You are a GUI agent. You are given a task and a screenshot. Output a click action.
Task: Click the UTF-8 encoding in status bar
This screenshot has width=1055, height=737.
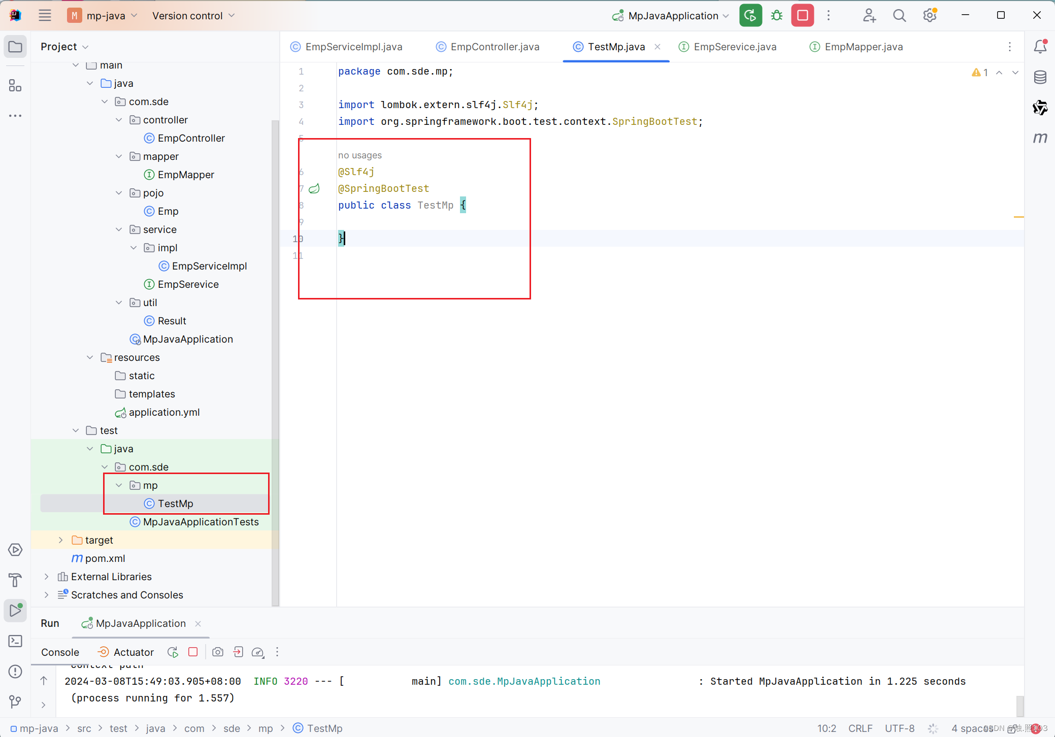tap(899, 728)
